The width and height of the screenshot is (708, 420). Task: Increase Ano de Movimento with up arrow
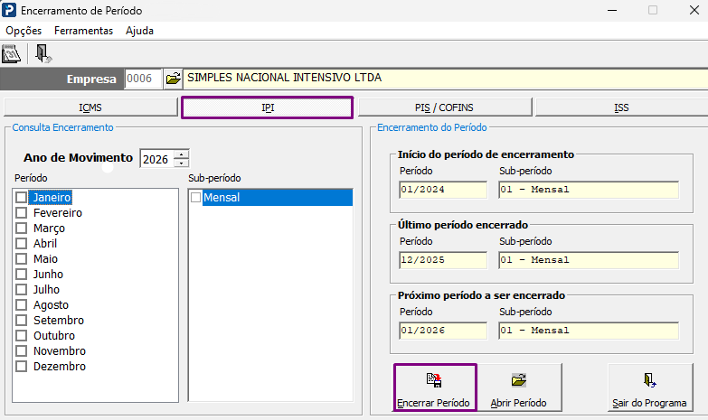coord(182,154)
